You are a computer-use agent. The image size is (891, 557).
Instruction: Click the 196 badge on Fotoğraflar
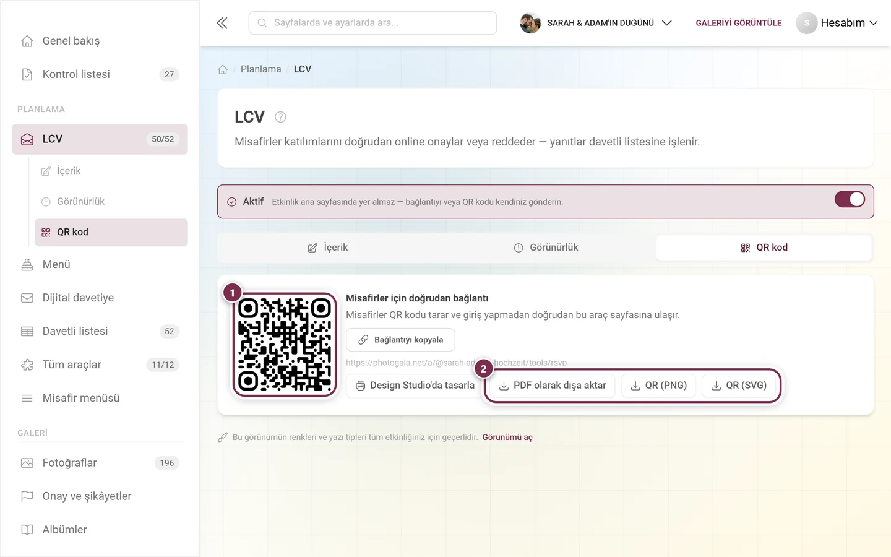tap(167, 463)
